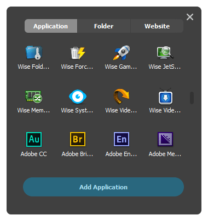
Task: Pick the Adobe Encore En icon
Action: [x=122, y=139]
